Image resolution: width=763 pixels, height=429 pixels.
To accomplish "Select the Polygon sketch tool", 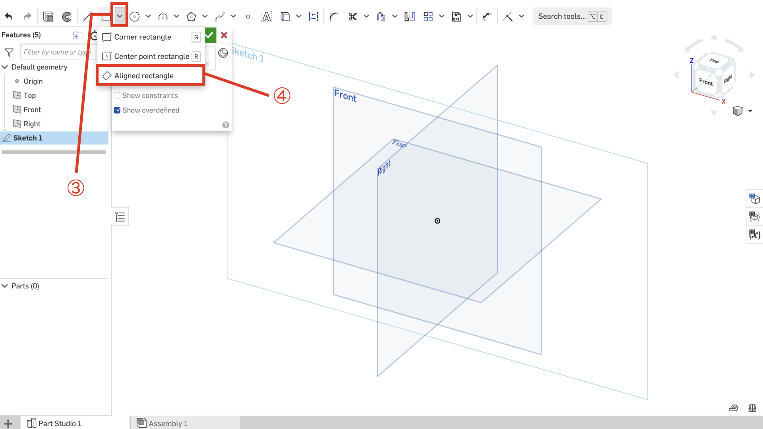I will (x=191, y=16).
